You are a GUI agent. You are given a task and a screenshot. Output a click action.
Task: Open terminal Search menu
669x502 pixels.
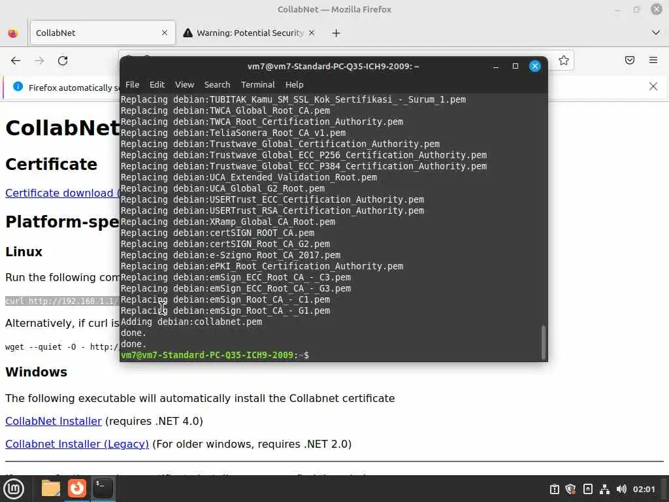tap(217, 84)
